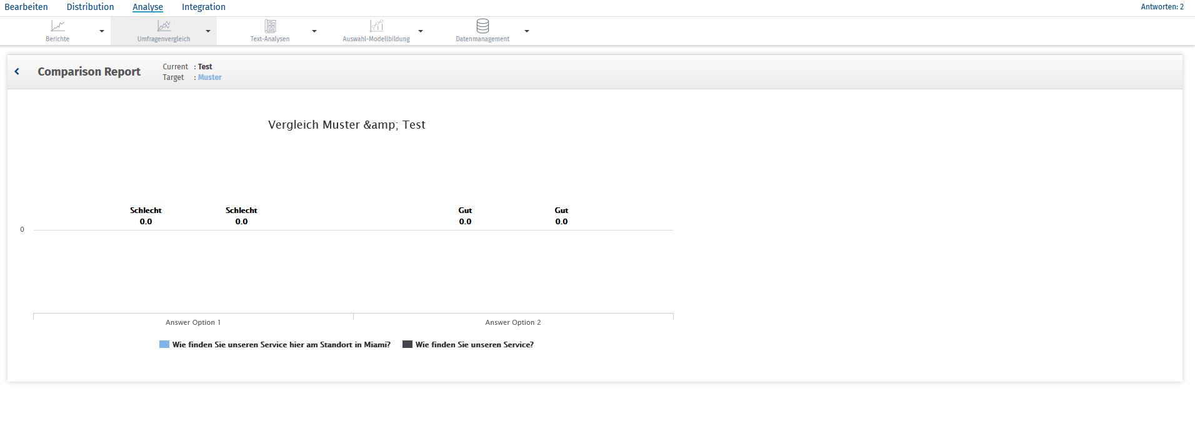The image size is (1195, 421).
Task: Expand the Datenmanagement dropdown arrow
Action: (x=527, y=31)
